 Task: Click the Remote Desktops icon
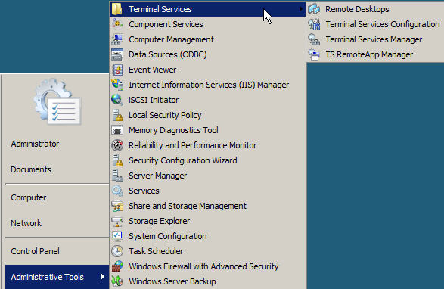pyautogui.click(x=314, y=9)
